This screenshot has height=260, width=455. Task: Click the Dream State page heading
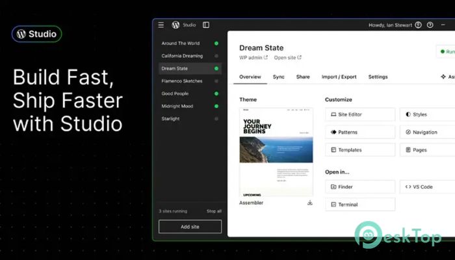[x=261, y=48]
